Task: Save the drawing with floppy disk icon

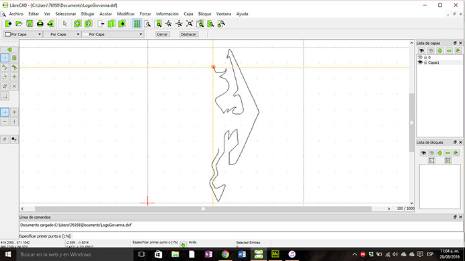Action: (x=30, y=23)
